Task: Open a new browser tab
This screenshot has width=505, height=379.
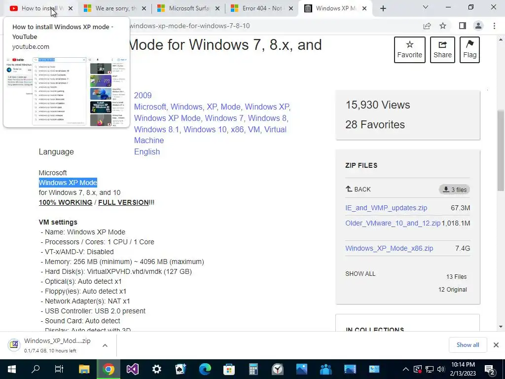Action: pos(383,8)
